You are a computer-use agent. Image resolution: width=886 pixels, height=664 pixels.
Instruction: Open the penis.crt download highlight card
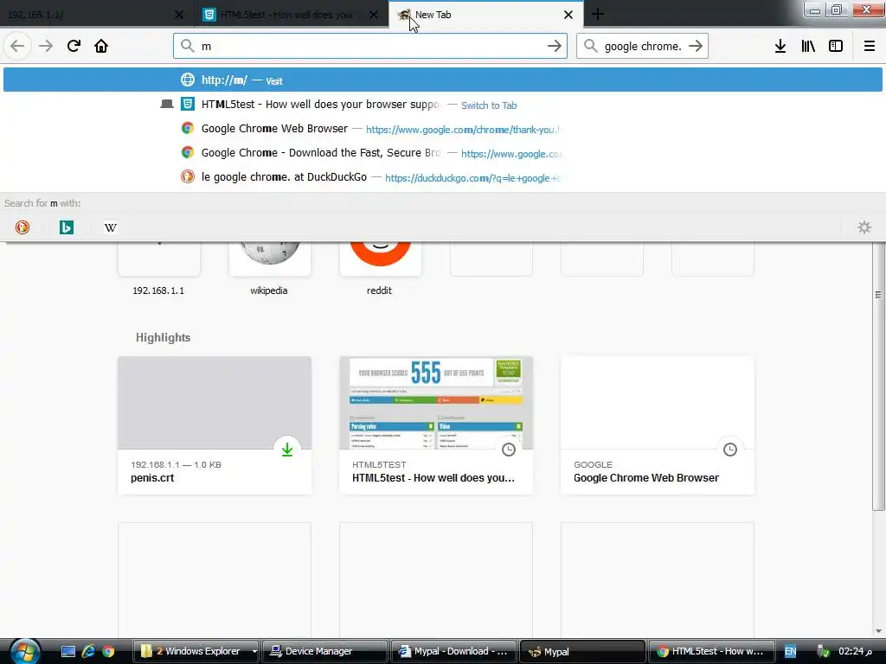(x=215, y=425)
